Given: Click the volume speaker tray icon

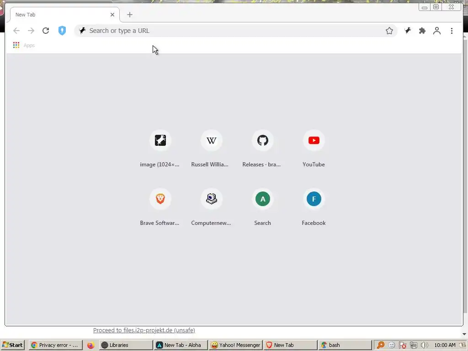Looking at the screenshot, I should (424, 345).
